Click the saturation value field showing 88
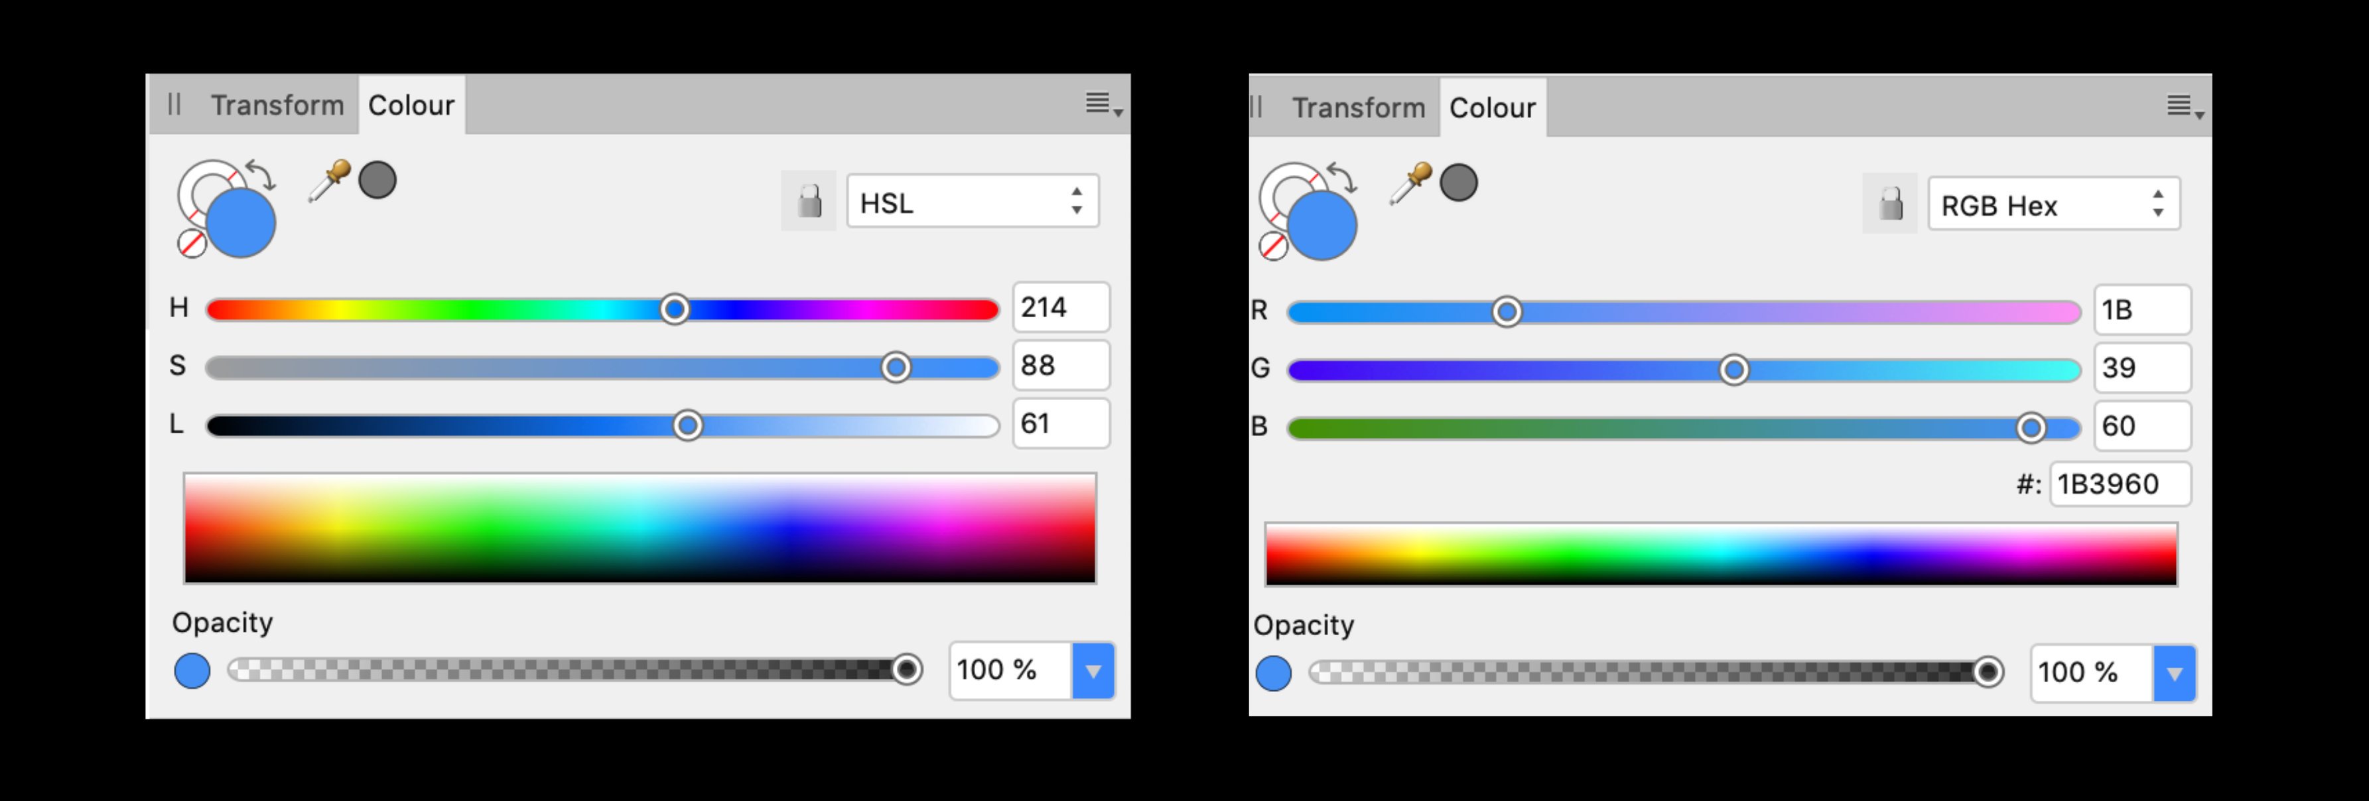 (1061, 365)
